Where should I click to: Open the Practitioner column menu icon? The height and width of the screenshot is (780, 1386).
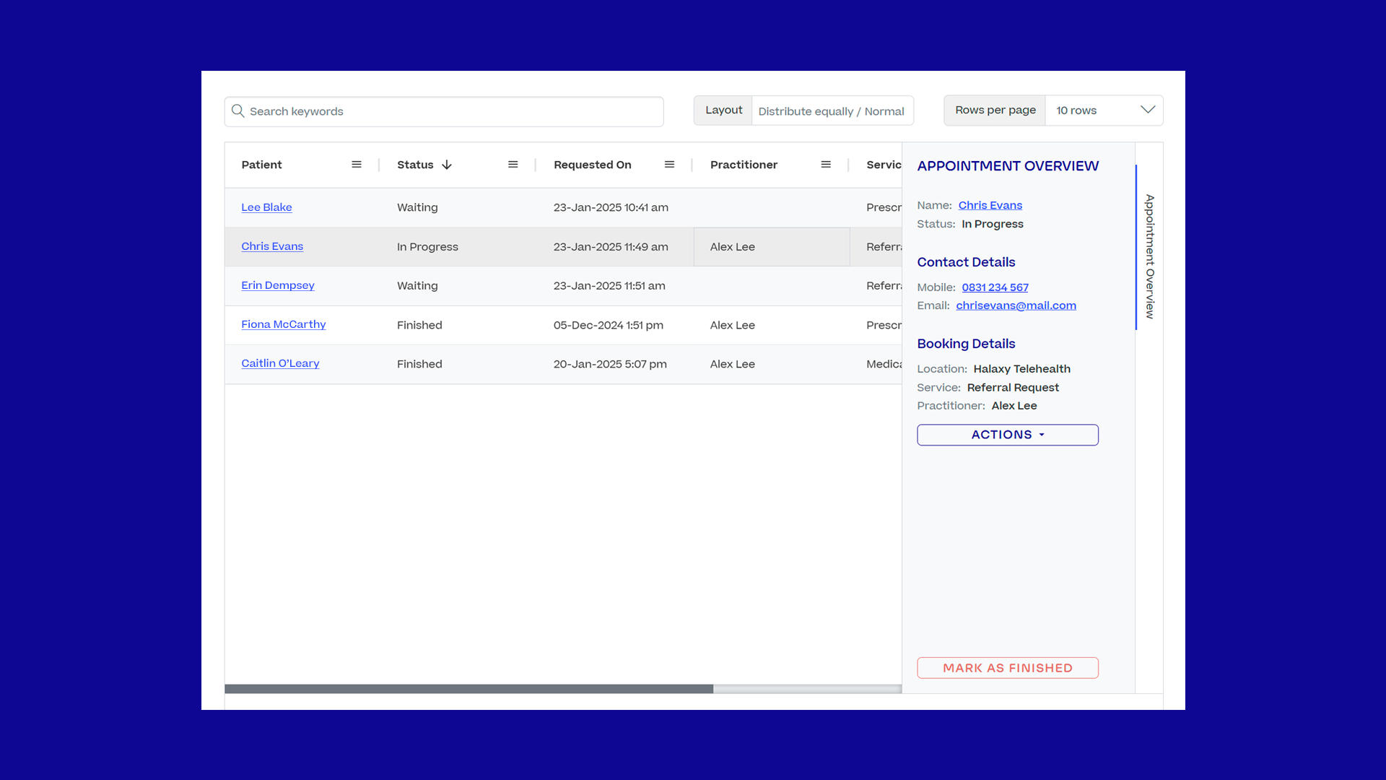pyautogui.click(x=826, y=165)
